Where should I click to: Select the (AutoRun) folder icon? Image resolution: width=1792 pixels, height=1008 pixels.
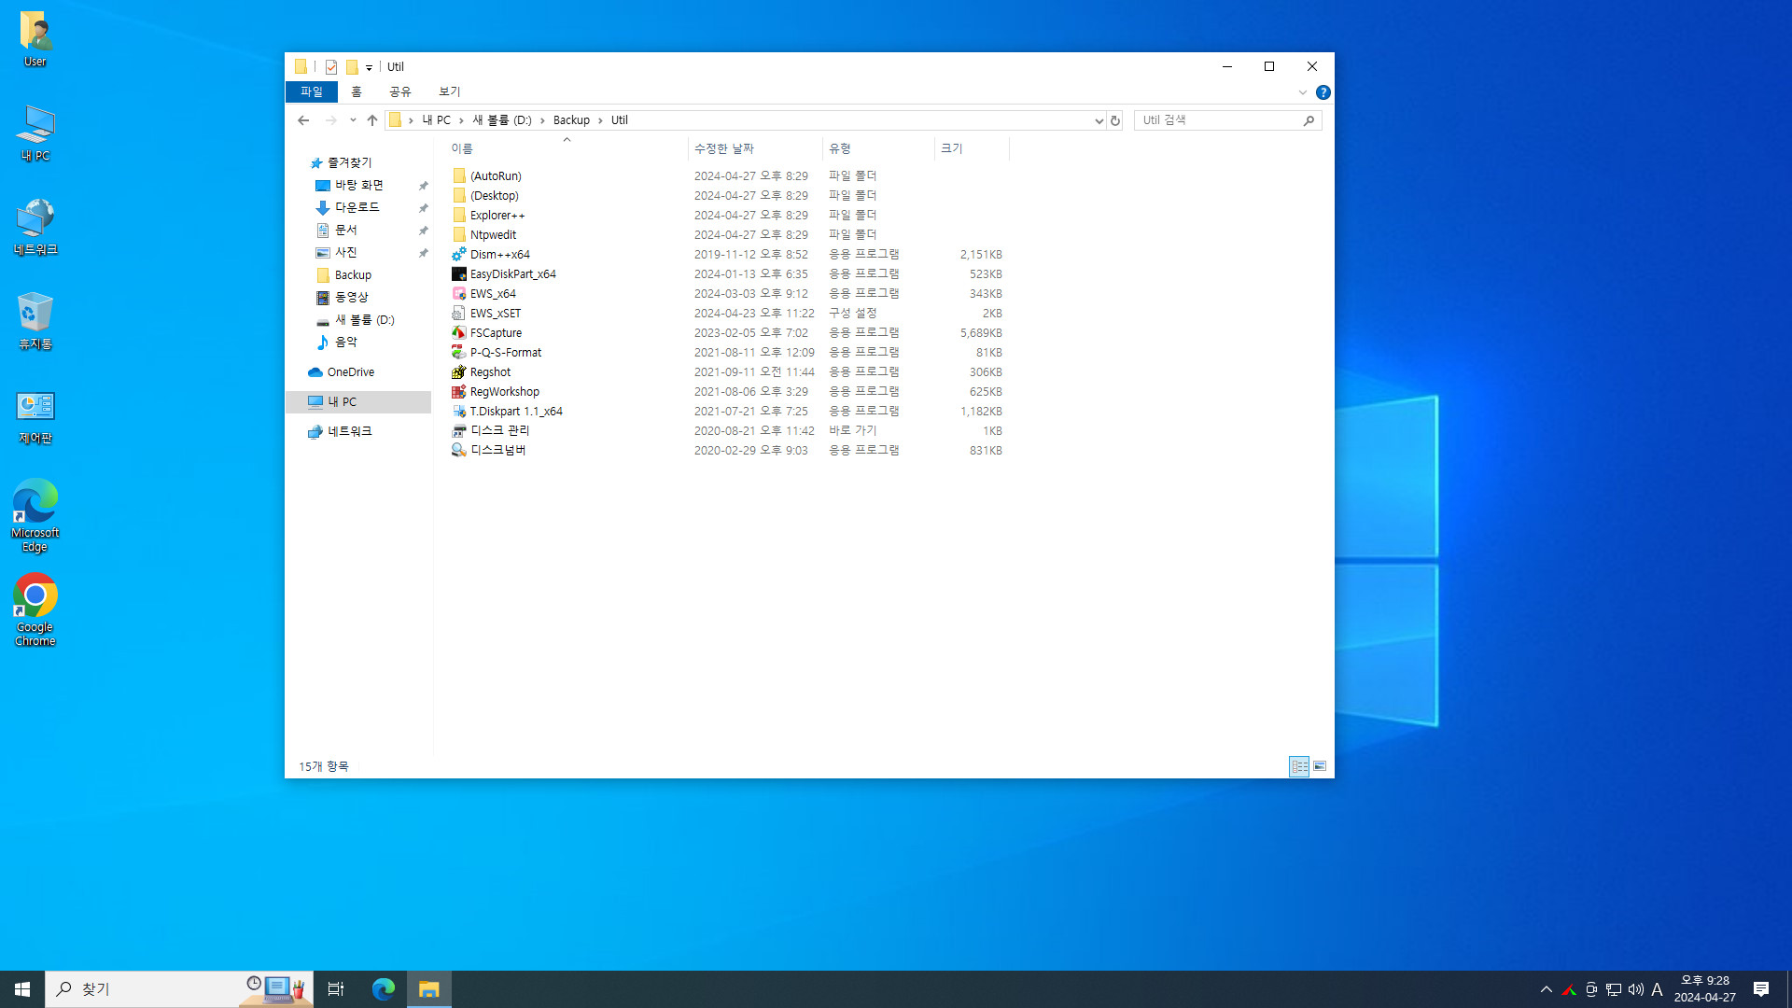[458, 175]
